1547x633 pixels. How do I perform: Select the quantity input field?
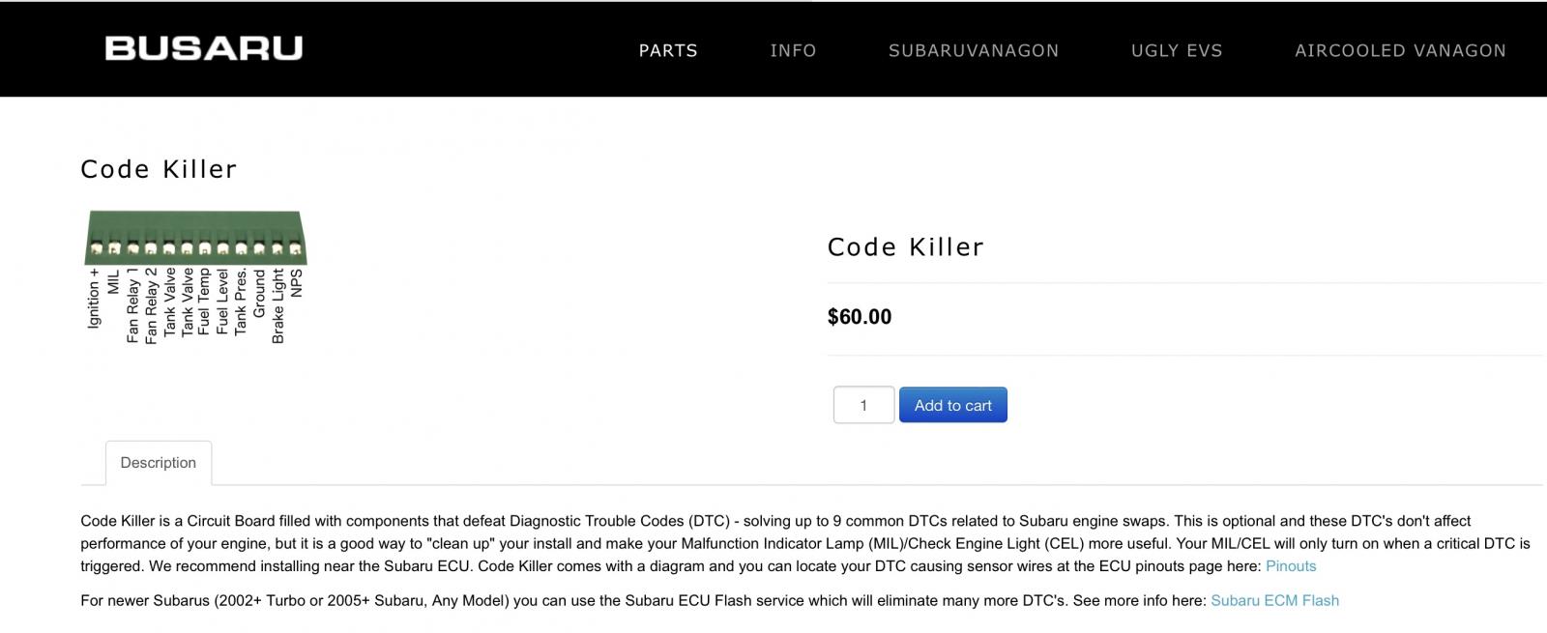point(863,405)
